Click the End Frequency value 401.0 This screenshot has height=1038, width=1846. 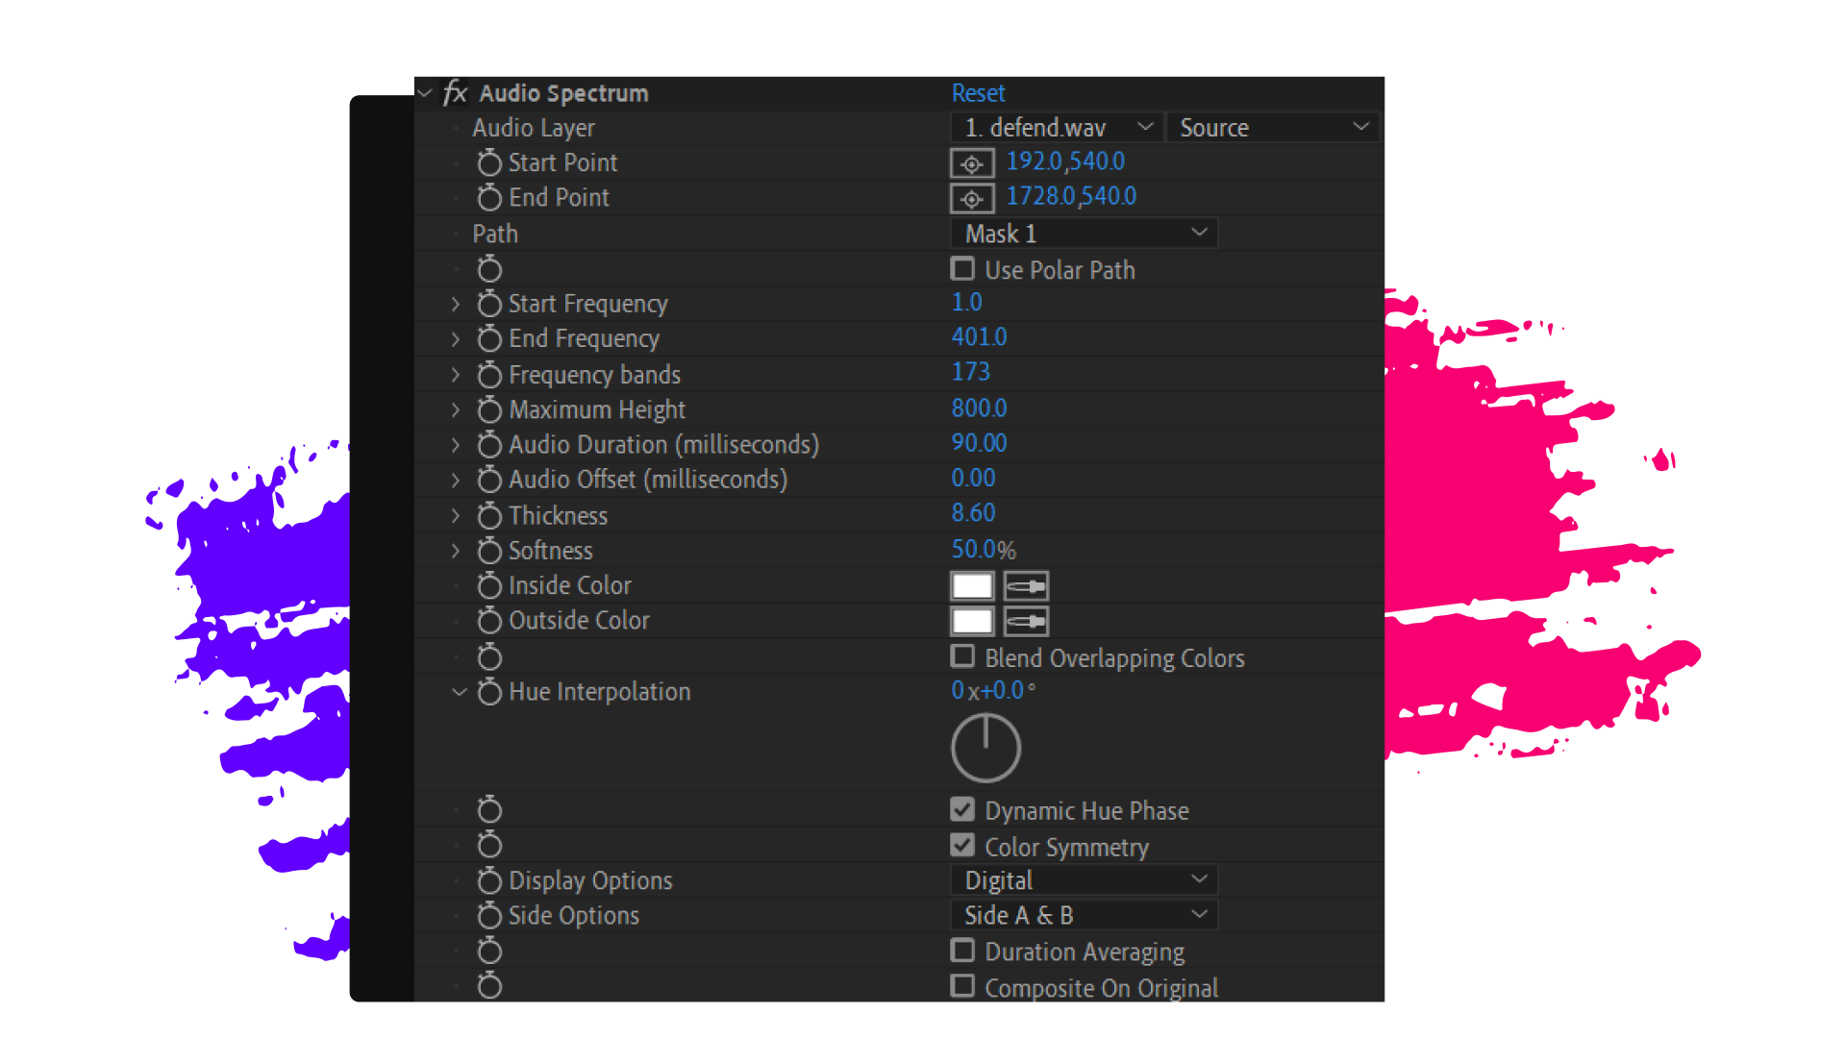979,337
